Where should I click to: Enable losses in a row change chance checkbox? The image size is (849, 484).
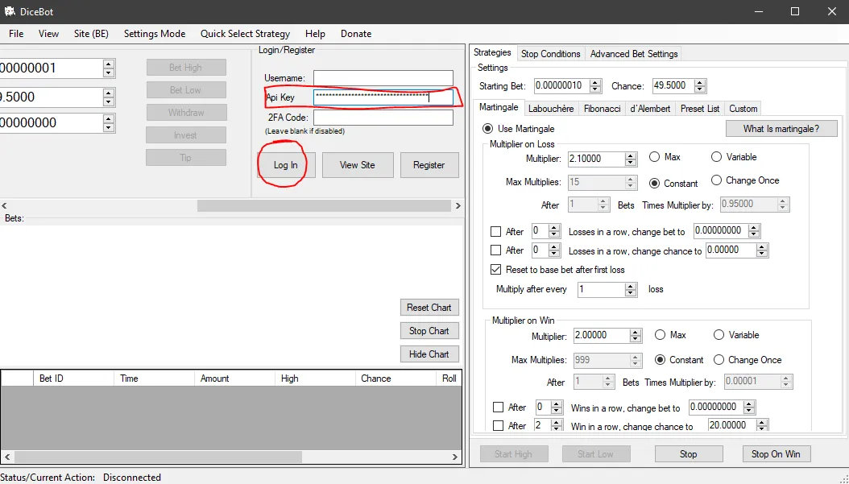[495, 250]
